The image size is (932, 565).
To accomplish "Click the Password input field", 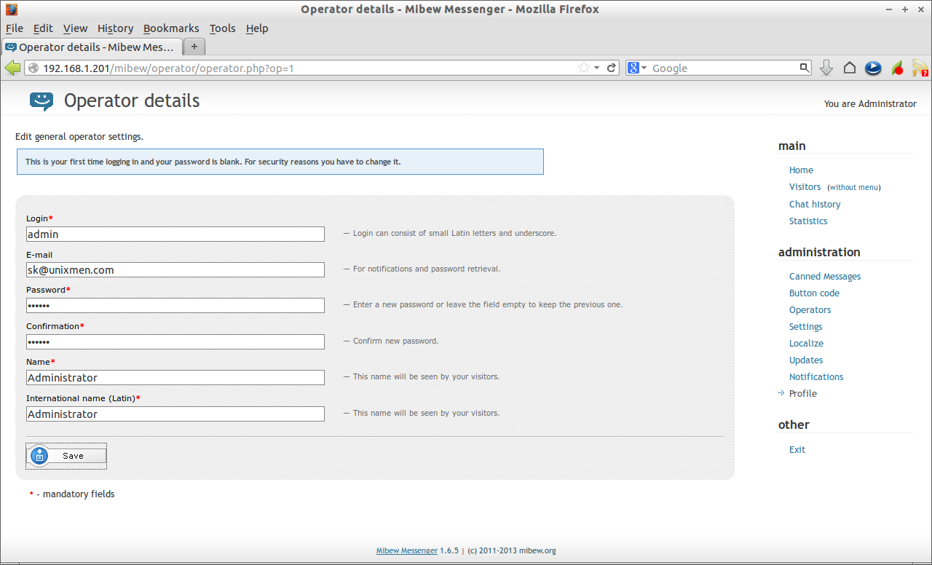I will (x=175, y=305).
